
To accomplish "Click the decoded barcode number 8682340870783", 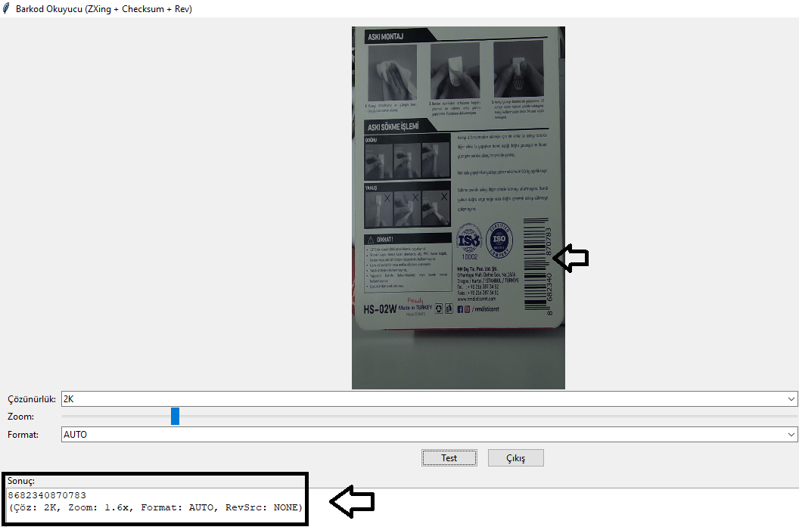I will (x=47, y=494).
